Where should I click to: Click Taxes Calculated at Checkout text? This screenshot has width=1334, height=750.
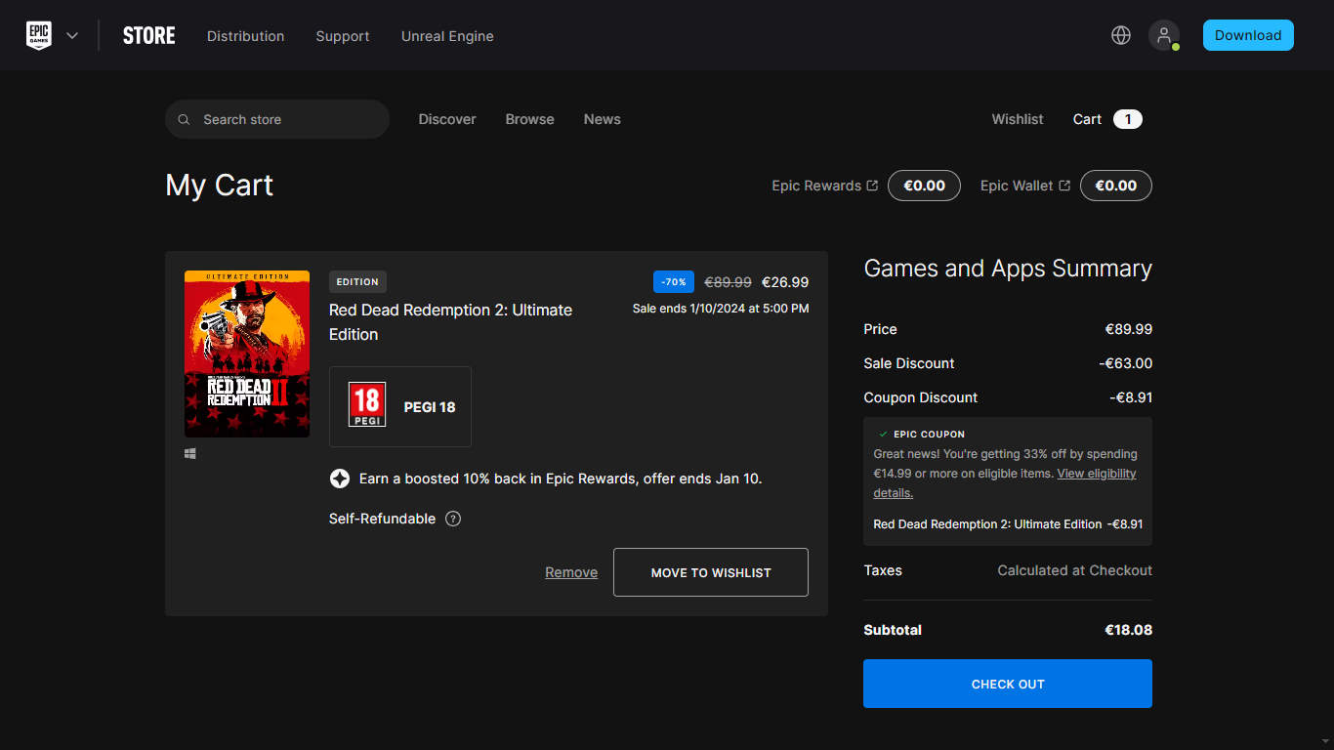(x=1074, y=570)
